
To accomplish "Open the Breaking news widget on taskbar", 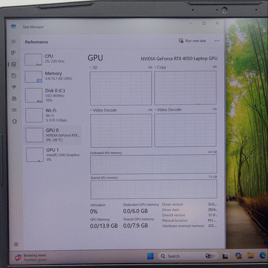I will (x=33, y=258).
